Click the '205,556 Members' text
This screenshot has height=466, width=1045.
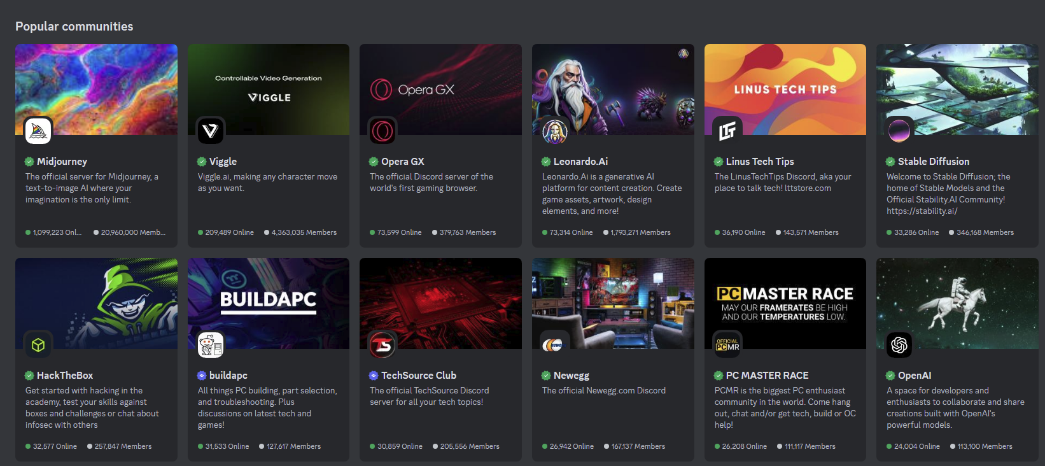pyautogui.click(x=470, y=446)
